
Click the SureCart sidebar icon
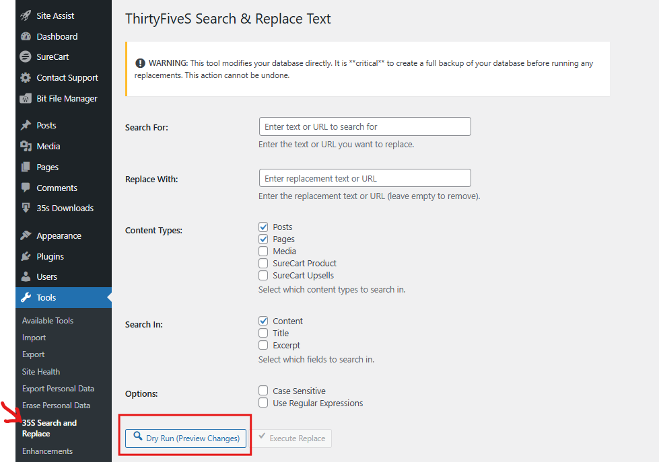coord(26,57)
